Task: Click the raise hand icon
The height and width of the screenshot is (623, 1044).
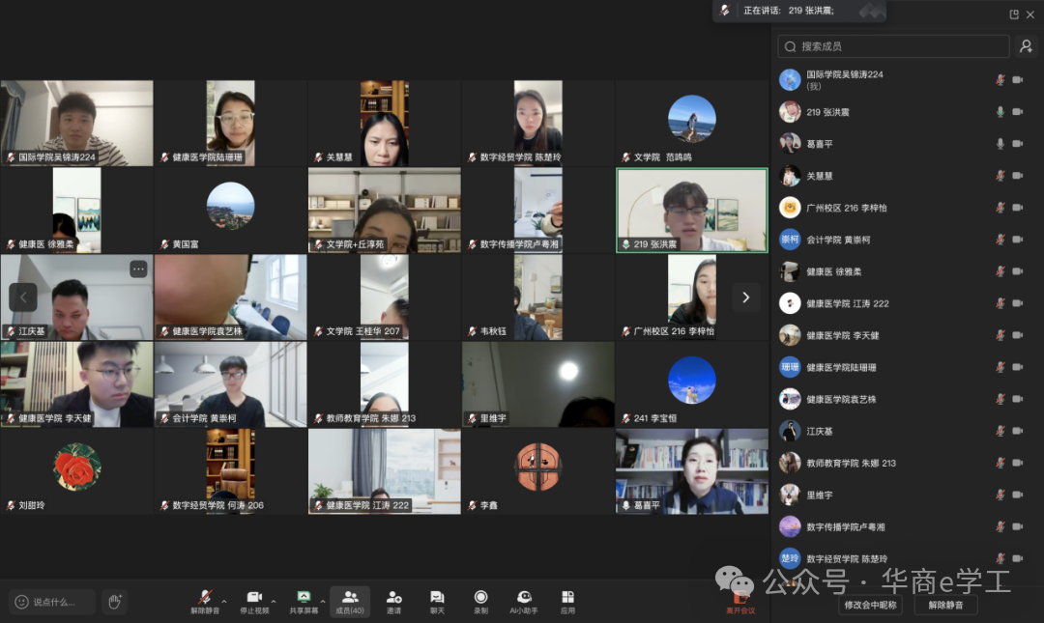Action: coord(114,602)
